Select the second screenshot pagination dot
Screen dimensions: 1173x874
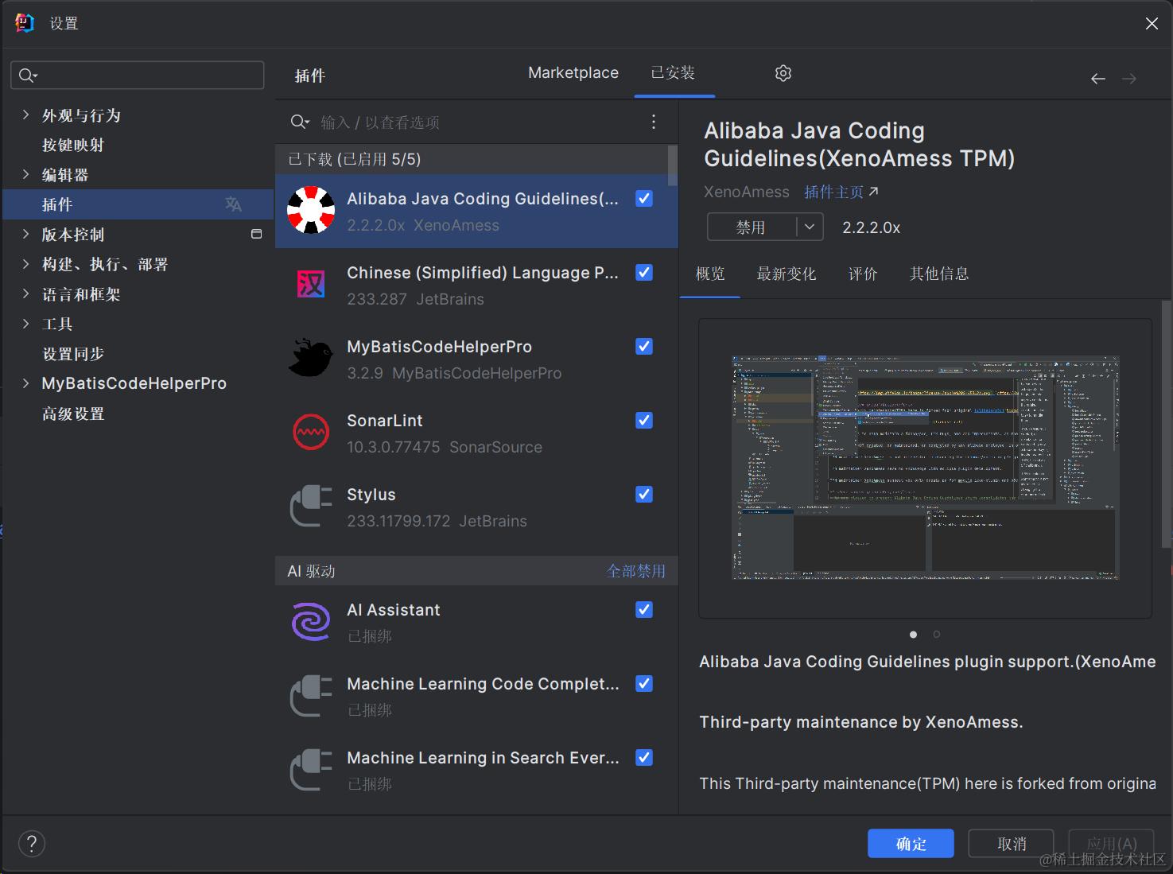(937, 634)
